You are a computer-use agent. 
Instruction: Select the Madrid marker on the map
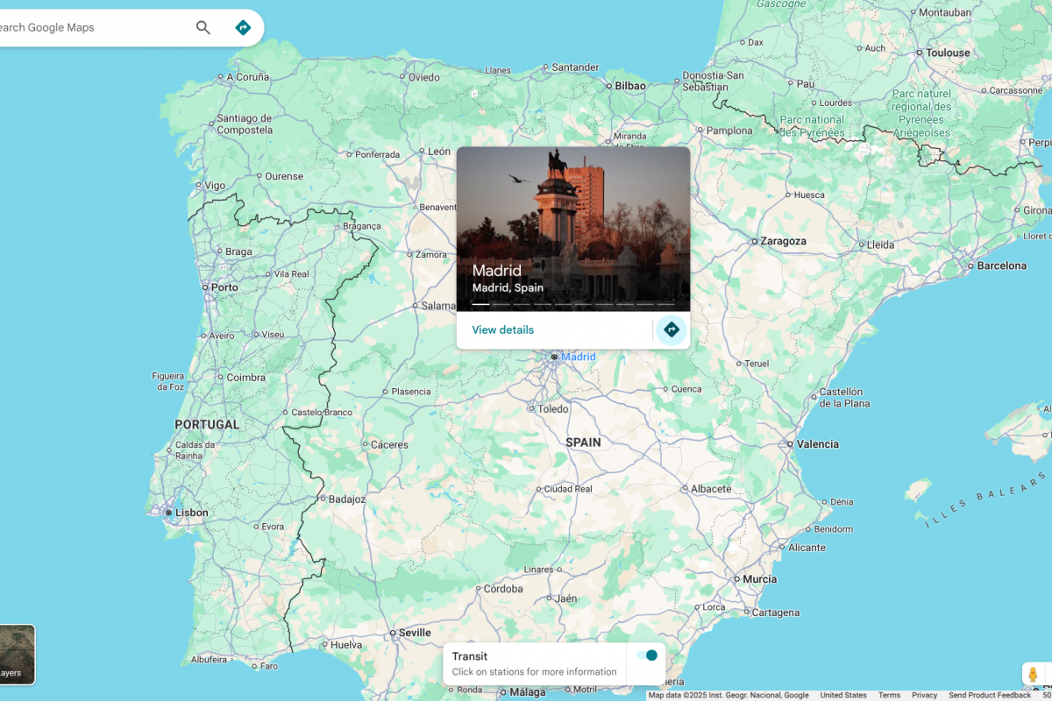[554, 357]
